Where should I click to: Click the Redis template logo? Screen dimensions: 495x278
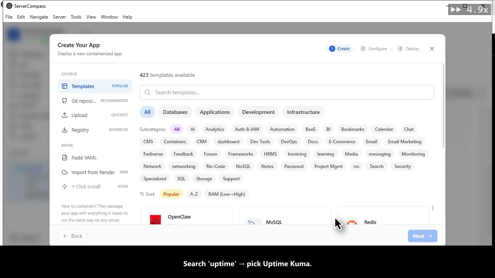[x=352, y=222]
